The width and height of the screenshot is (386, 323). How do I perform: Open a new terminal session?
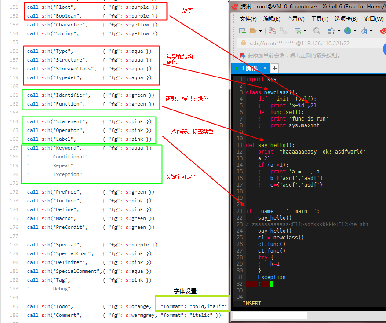click(242, 30)
